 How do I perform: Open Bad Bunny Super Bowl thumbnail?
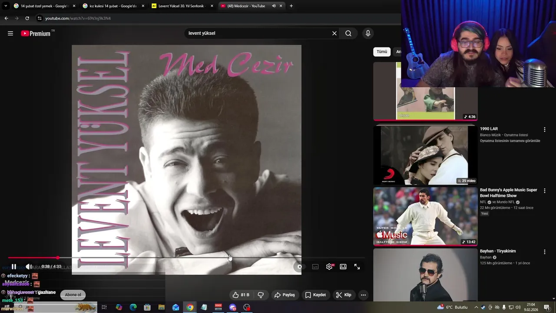pos(425,216)
